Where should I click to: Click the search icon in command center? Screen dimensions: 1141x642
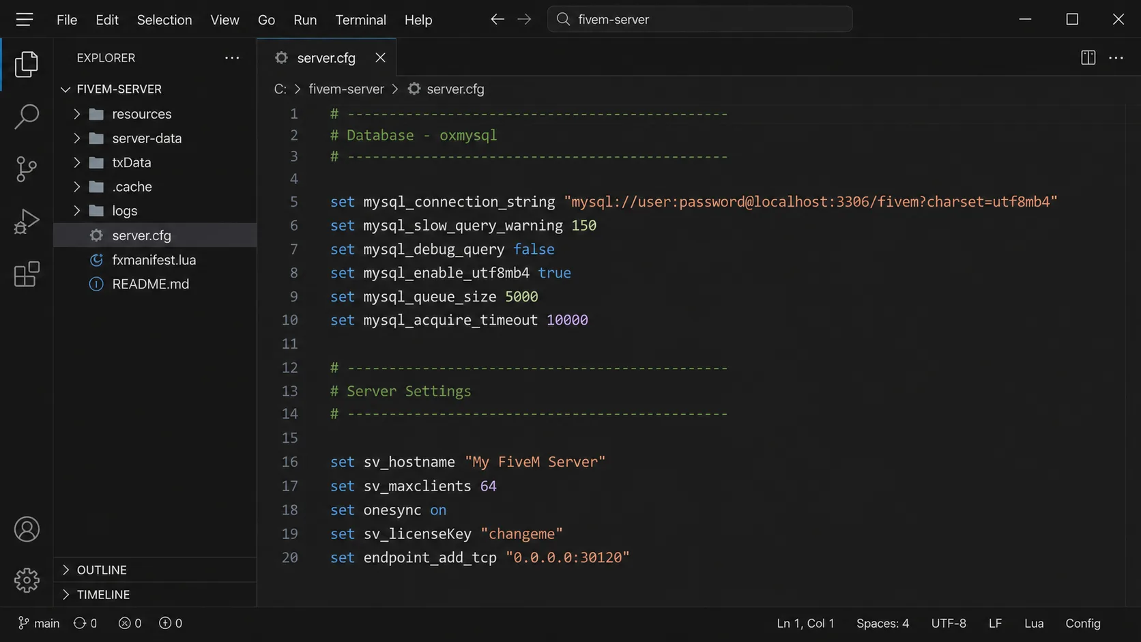click(563, 19)
